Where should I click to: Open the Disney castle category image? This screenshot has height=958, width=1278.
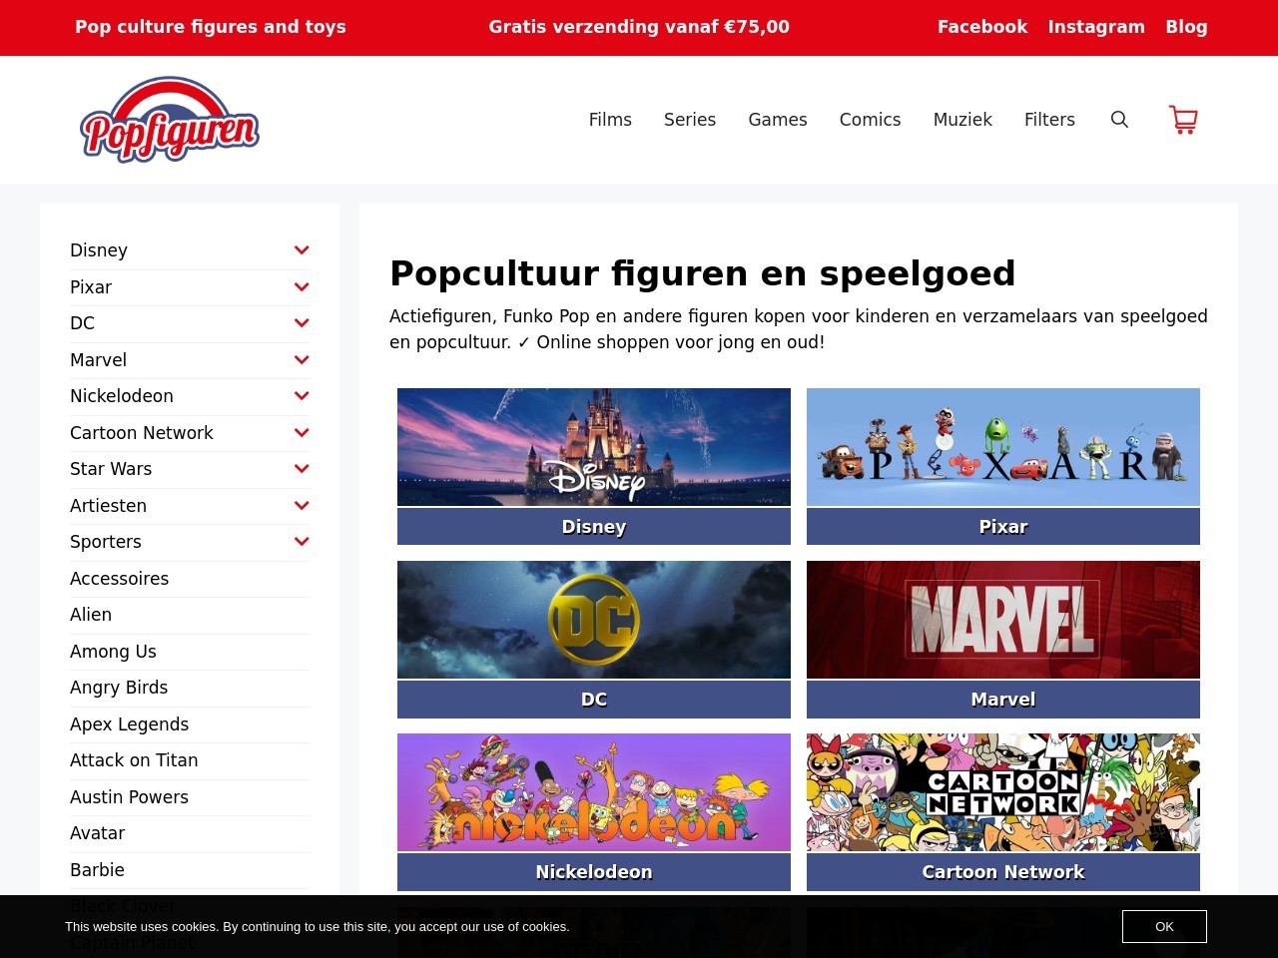click(x=594, y=447)
